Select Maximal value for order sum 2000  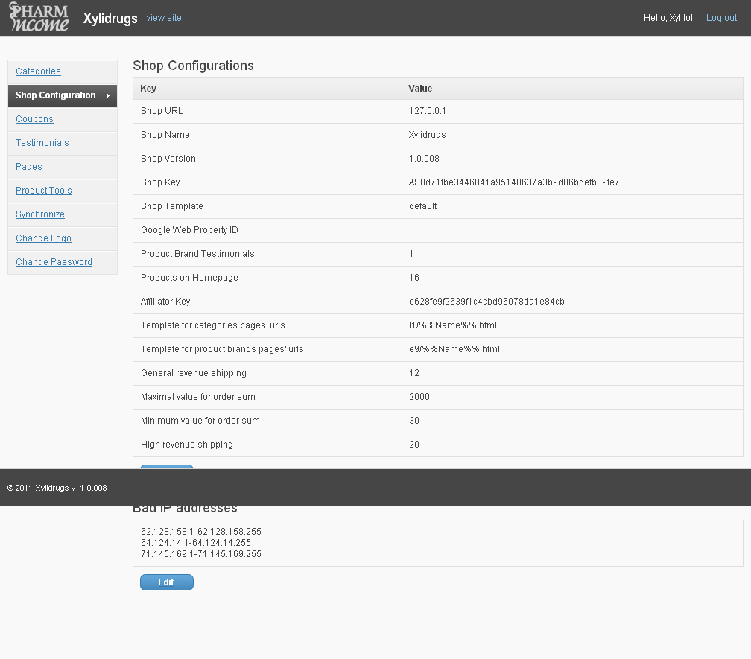click(419, 397)
